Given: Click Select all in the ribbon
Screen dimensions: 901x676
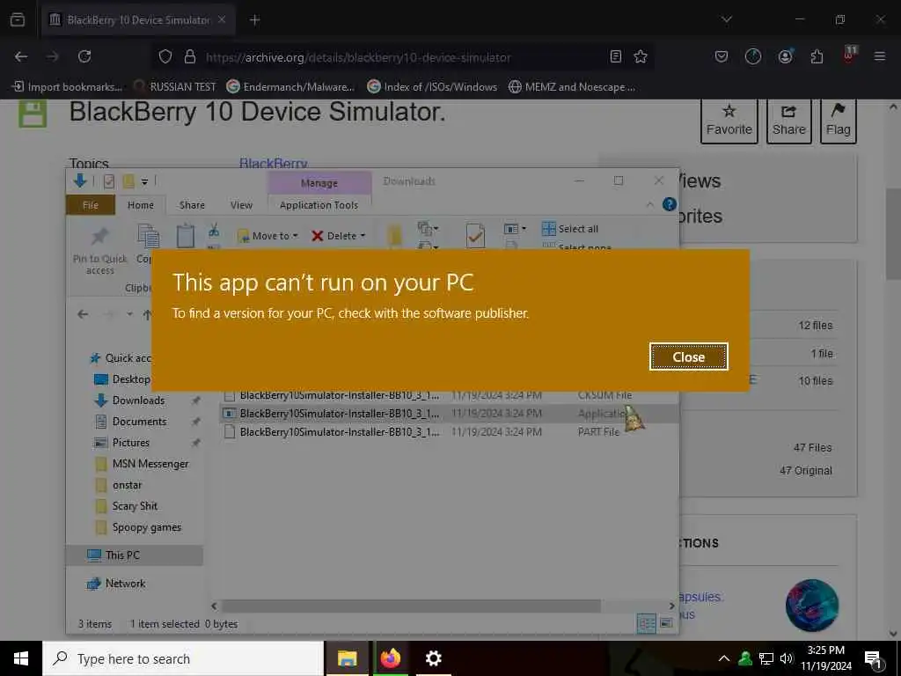Looking at the screenshot, I should coord(570,229).
